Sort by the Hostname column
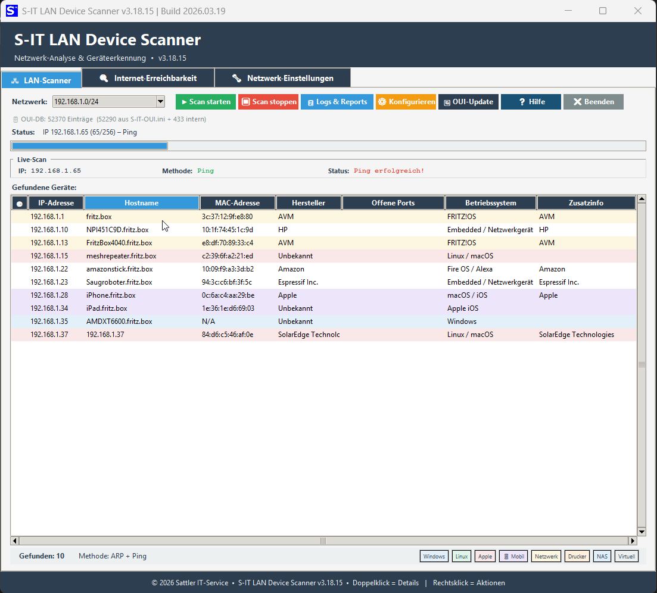The height and width of the screenshot is (593, 657). pos(142,203)
